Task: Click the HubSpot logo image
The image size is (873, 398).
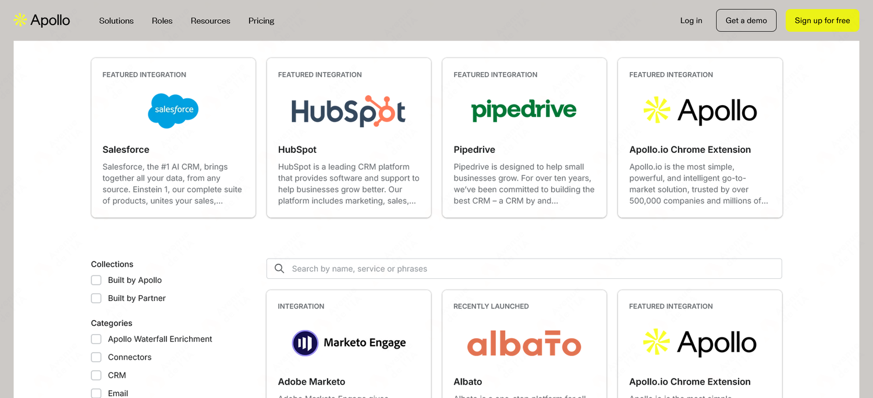Action: pos(349,111)
